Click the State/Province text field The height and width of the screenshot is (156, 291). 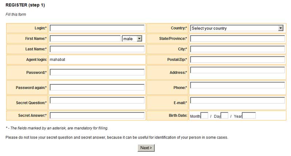237,39
